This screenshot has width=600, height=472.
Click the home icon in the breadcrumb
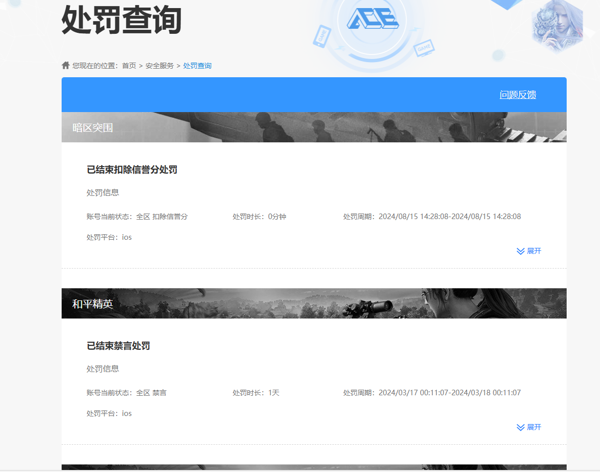(66, 65)
